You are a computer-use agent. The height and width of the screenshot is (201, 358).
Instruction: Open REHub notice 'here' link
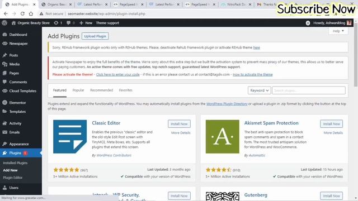pyautogui.click(x=256, y=47)
